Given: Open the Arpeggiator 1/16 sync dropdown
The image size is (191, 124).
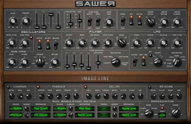Looking at the screenshot, I should [162, 115].
